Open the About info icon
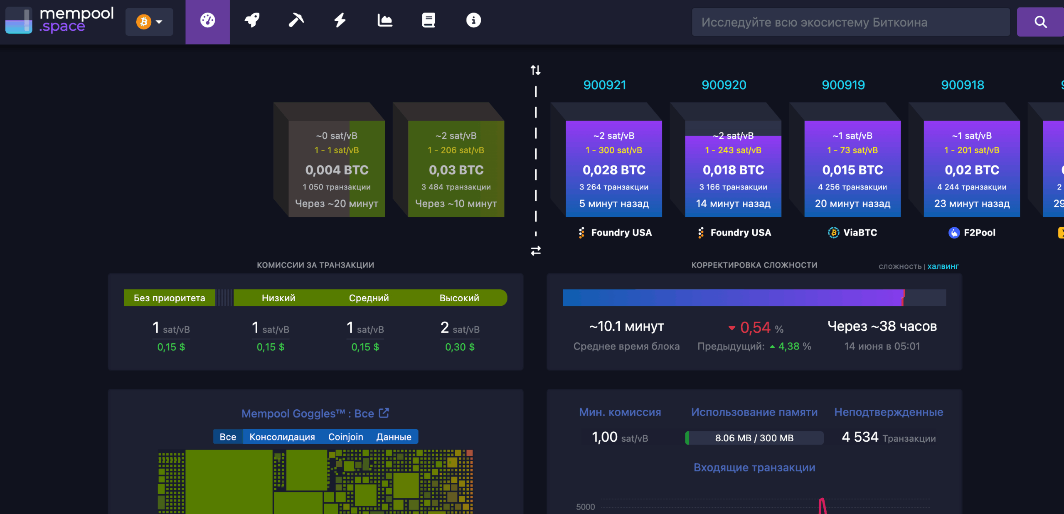Screen dimensions: 1064x514 point(473,21)
